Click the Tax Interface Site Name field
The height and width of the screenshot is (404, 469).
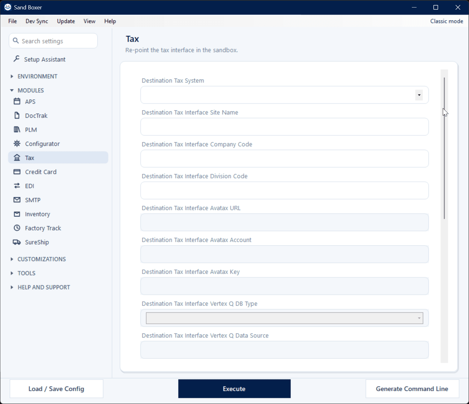(284, 127)
